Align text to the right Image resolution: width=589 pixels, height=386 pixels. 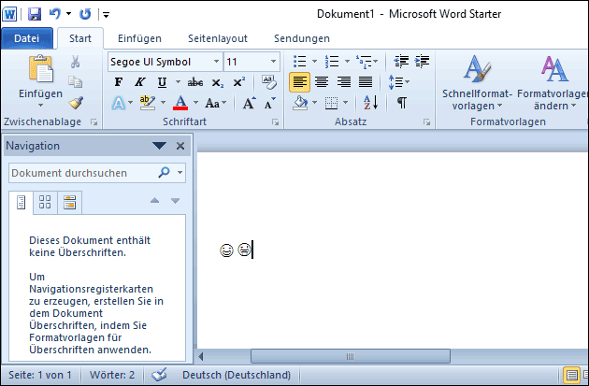343,82
